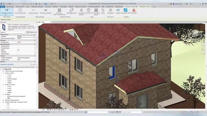
Task: Close the {3D} view tab
Action: tap(51, 22)
